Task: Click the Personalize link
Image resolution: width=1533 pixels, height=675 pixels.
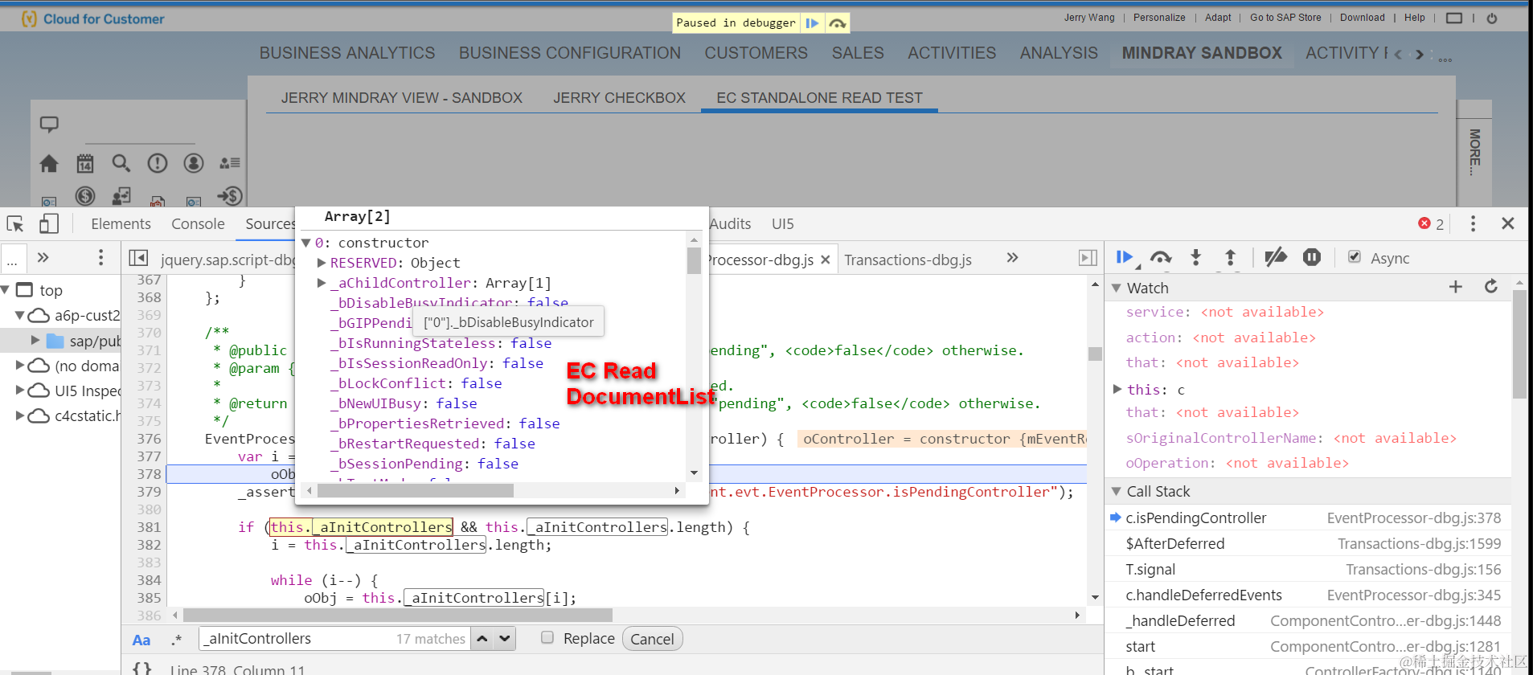Action: tap(1159, 18)
